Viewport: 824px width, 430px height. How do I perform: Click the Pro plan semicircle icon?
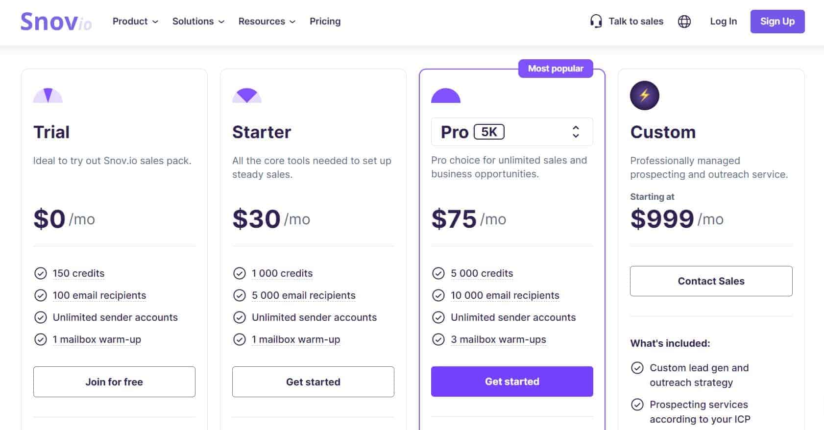tap(446, 95)
